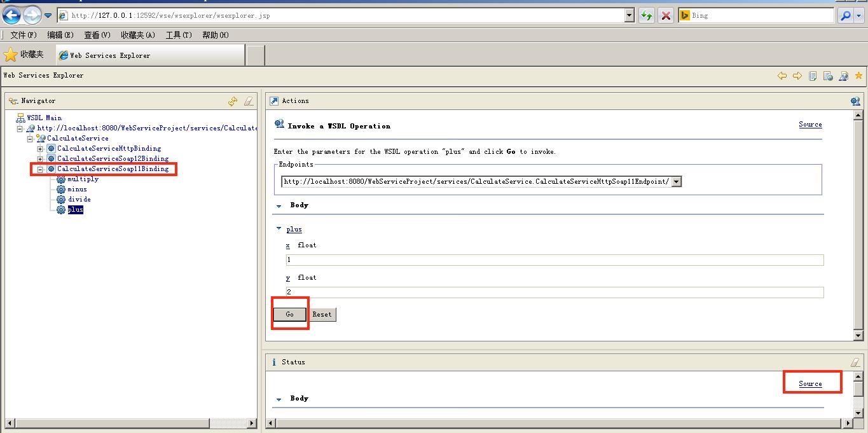Click the x float input field

coord(555,260)
